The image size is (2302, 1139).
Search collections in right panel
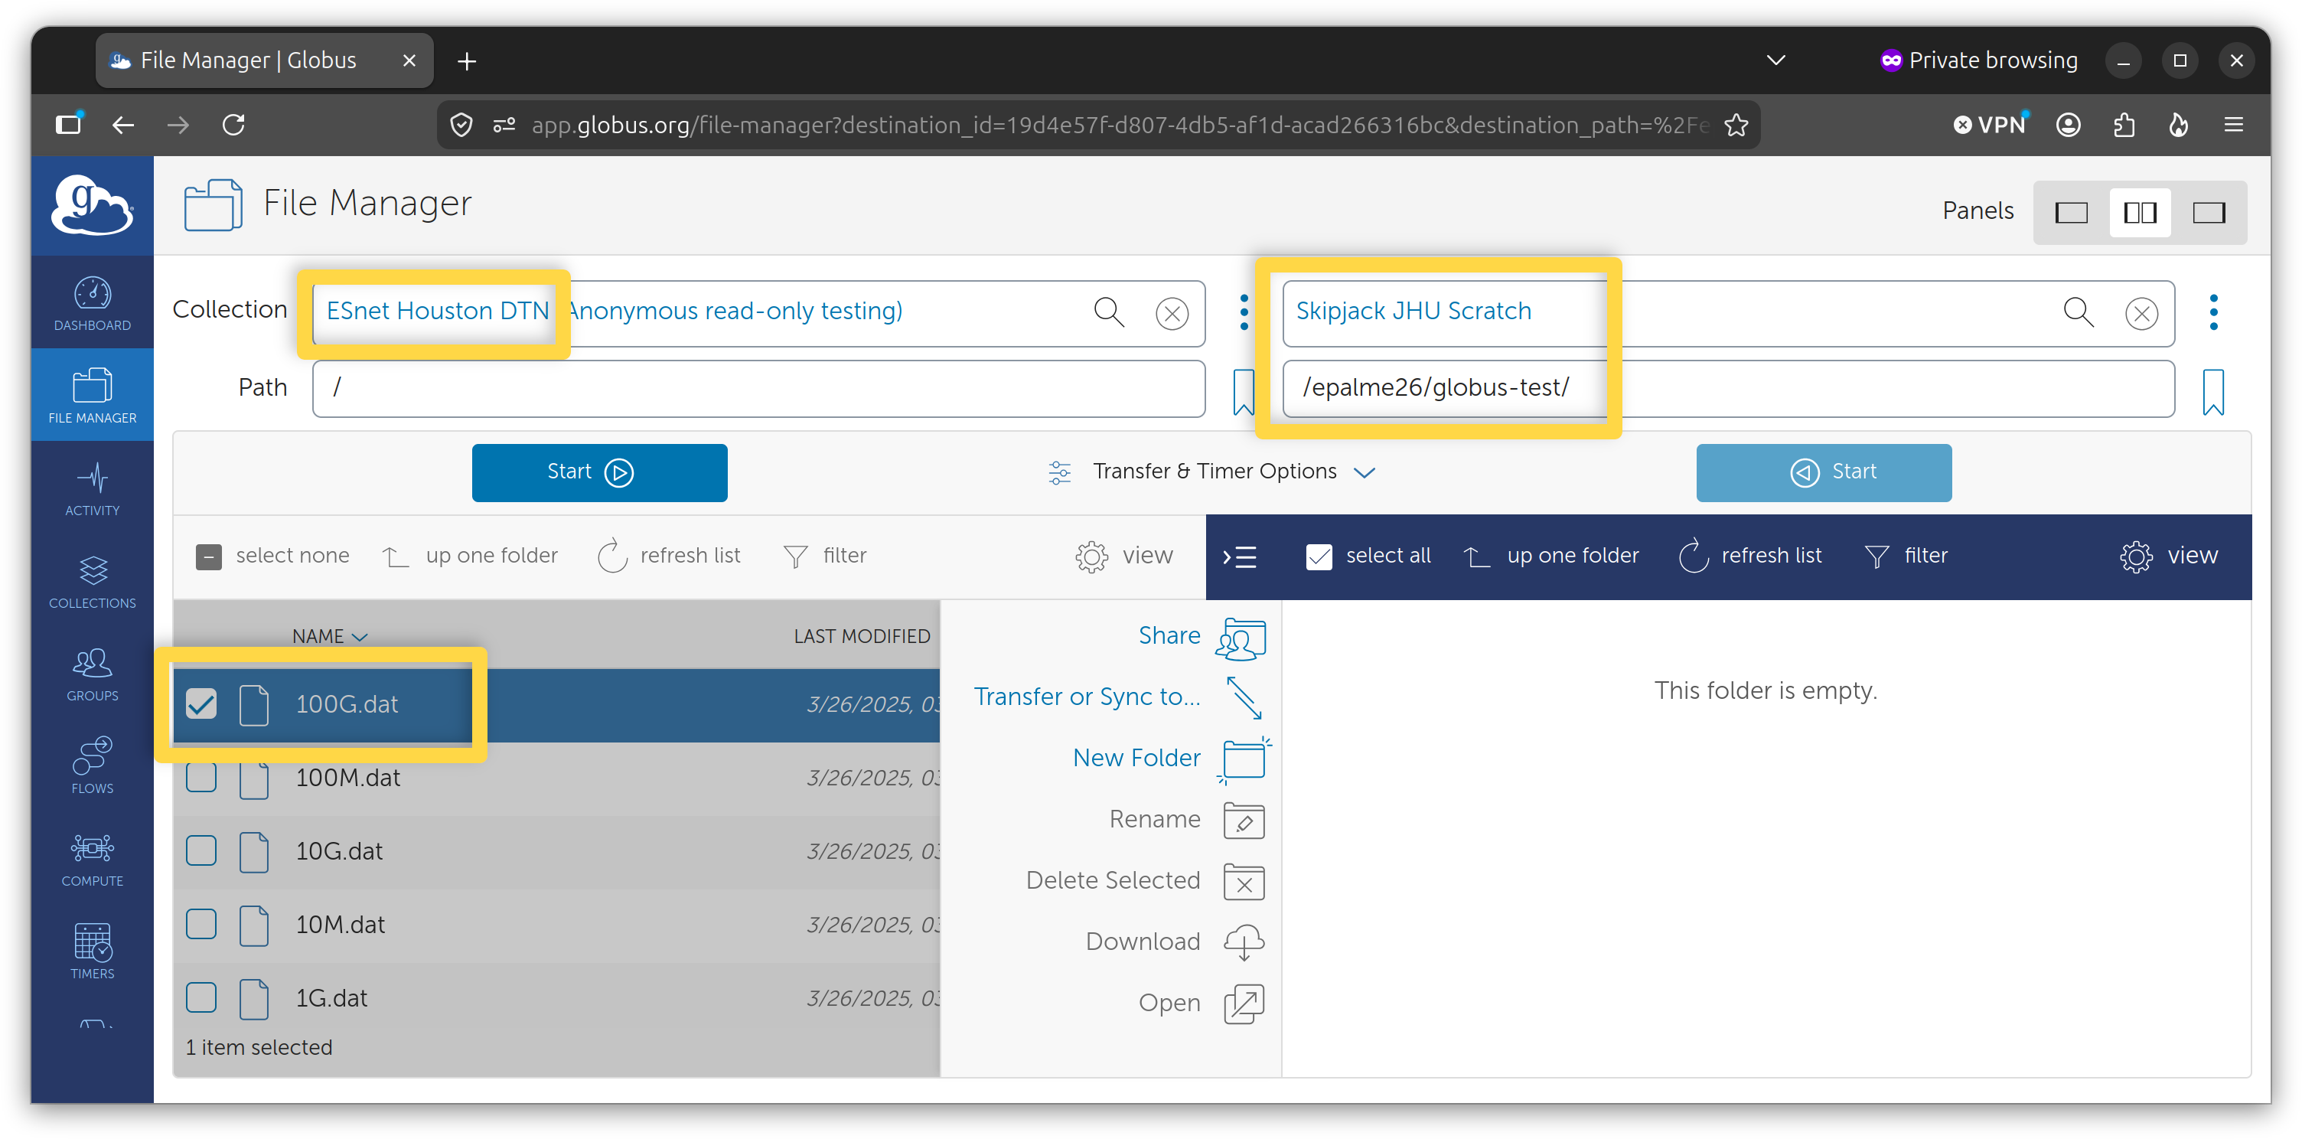point(2079,312)
